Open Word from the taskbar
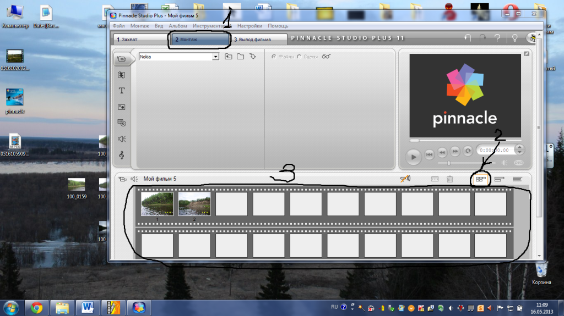Viewport: 564px width, 316px height. coord(88,308)
